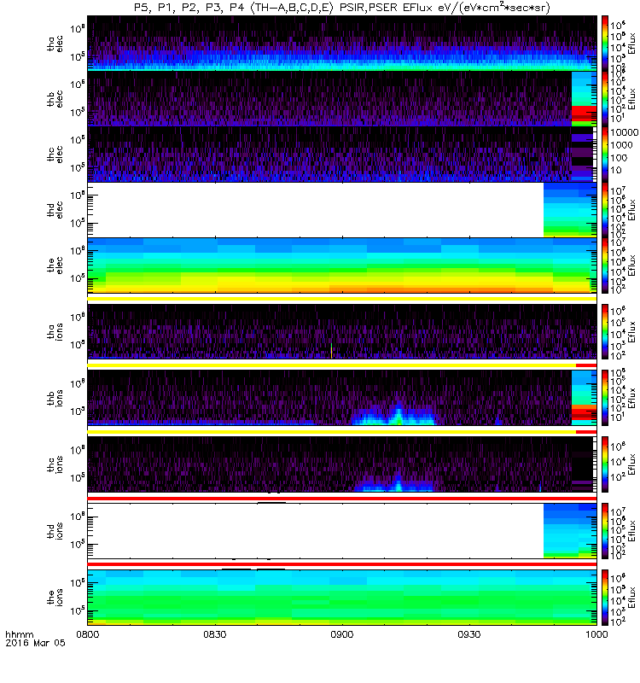
Task: Click the blue data block in thd ions panel
Action: pos(570,530)
